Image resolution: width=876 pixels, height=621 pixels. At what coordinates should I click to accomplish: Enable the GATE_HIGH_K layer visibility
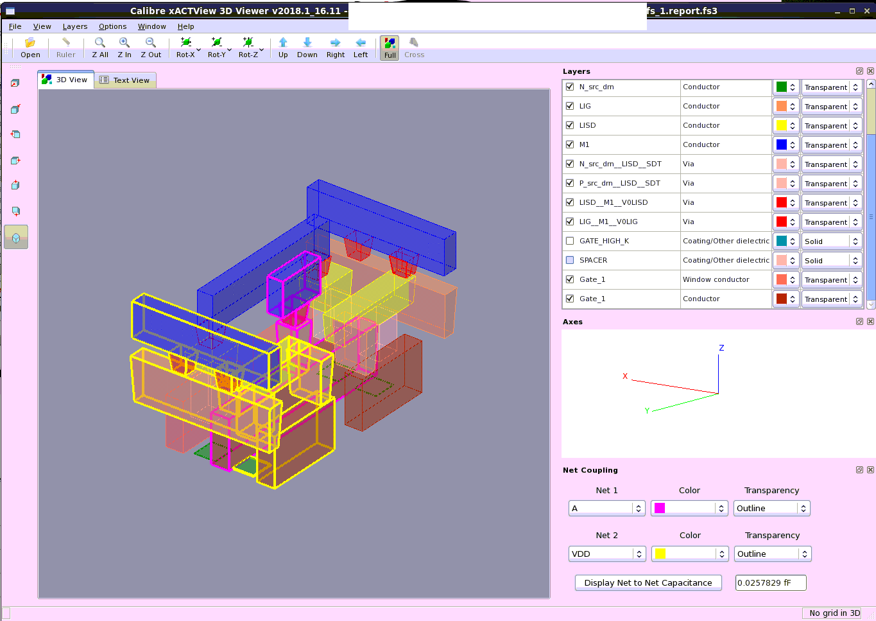point(569,241)
